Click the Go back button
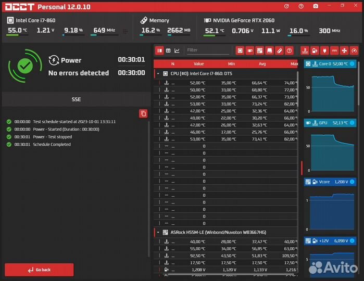The width and height of the screenshot is (364, 281). pyautogui.click(x=39, y=270)
